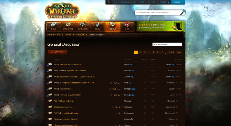Click envelope icon for What makes you God Blizzard?
This screenshot has height=126, width=231.
coord(50,119)
